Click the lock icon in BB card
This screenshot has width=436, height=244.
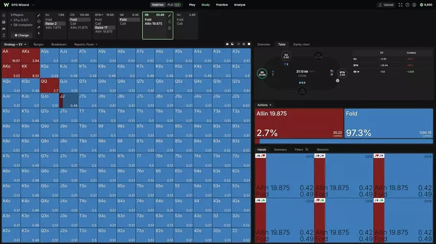[x=170, y=21]
